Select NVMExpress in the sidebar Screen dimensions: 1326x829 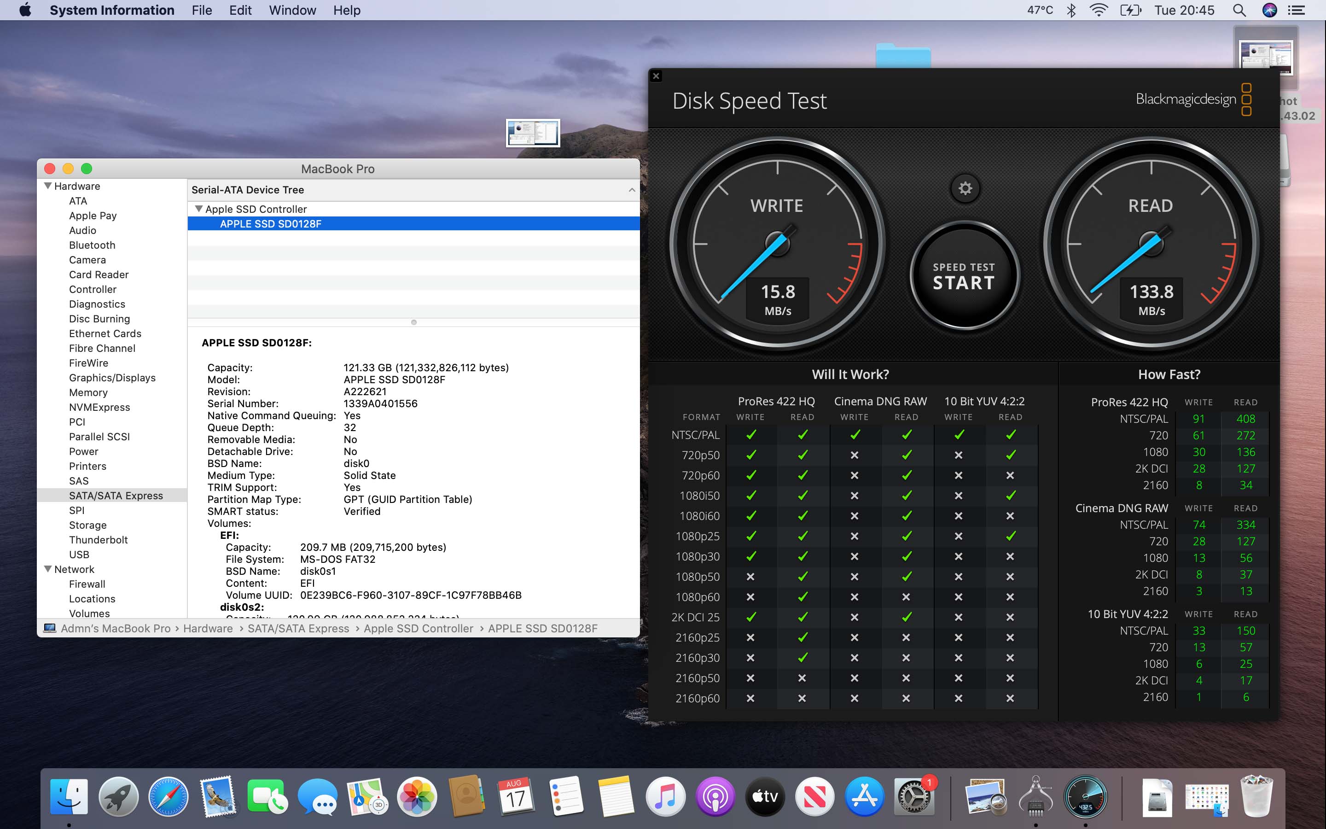(x=99, y=408)
